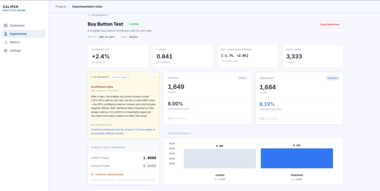Open Settings from the sidebar
This screenshot has height=191, width=380.
click(x=24, y=51)
